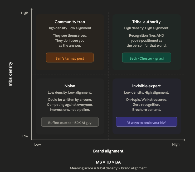195x172 pixels.
Task: Select the "High" label on the vertical axis
Action: [x=25, y=13]
